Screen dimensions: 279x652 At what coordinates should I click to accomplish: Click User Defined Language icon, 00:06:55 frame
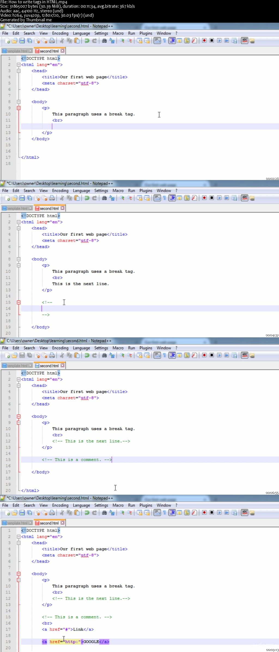point(179,355)
